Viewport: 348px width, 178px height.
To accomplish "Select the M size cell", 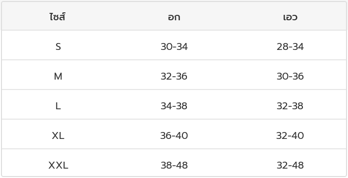I will click(58, 76).
